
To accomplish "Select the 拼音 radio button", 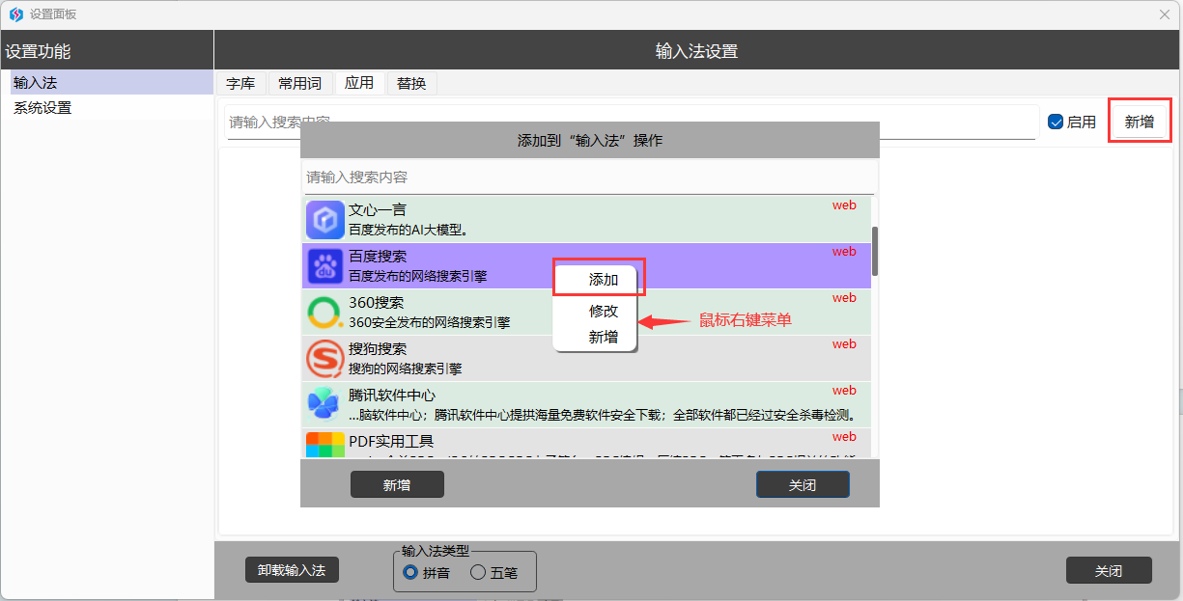I will 410,572.
